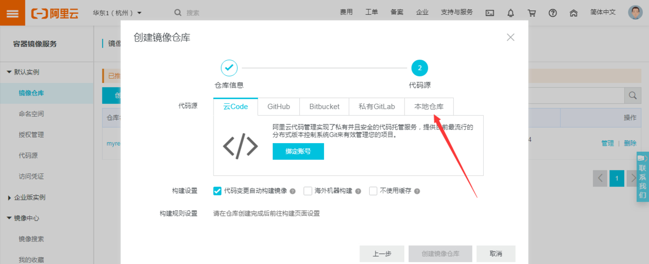This screenshot has height=264, width=649.
Task: Go to console home icon
Action: [x=573, y=13]
